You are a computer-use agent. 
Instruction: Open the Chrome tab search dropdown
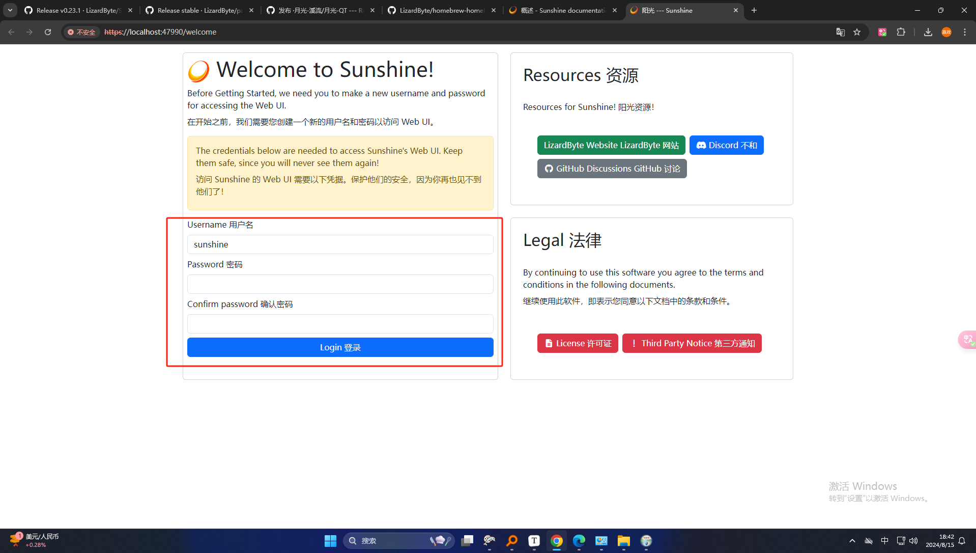pyautogui.click(x=10, y=10)
